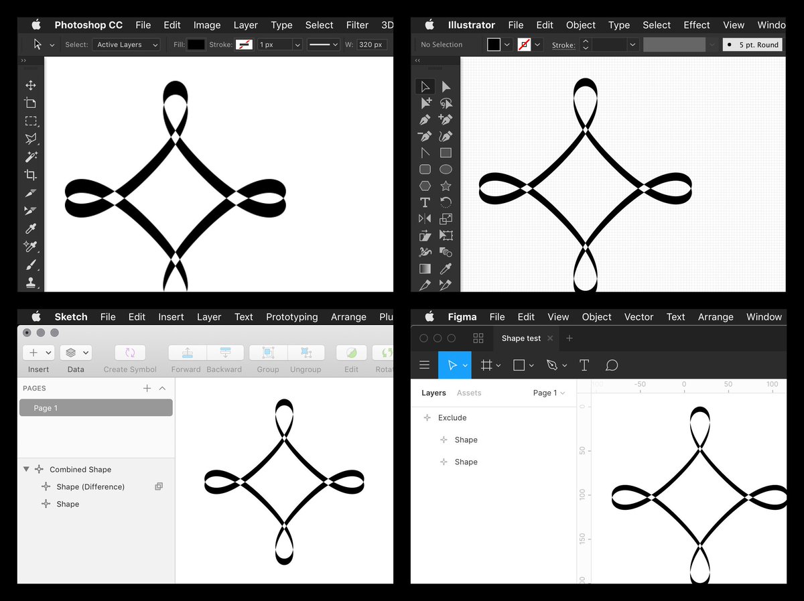Select Illustrator's Direct Selection tool

point(446,86)
